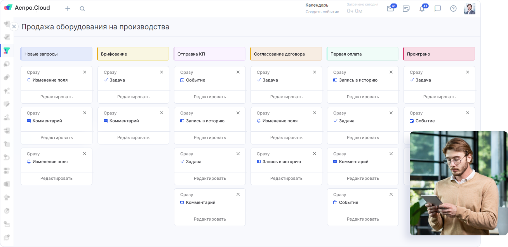508x247 pixels.
Task: Open the mail inbox envelope icon
Action: pos(390,9)
